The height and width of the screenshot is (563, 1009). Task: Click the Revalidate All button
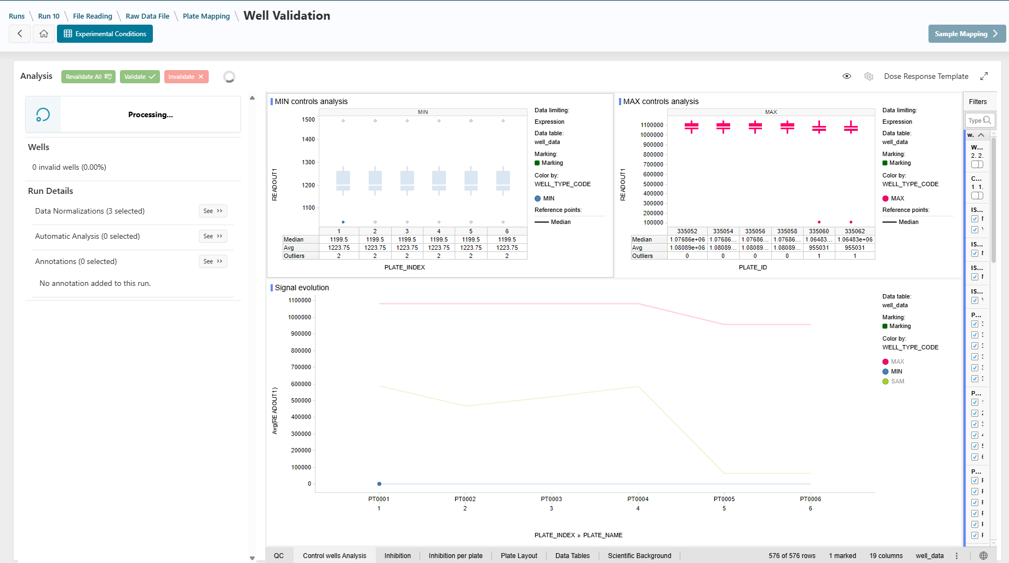88,77
